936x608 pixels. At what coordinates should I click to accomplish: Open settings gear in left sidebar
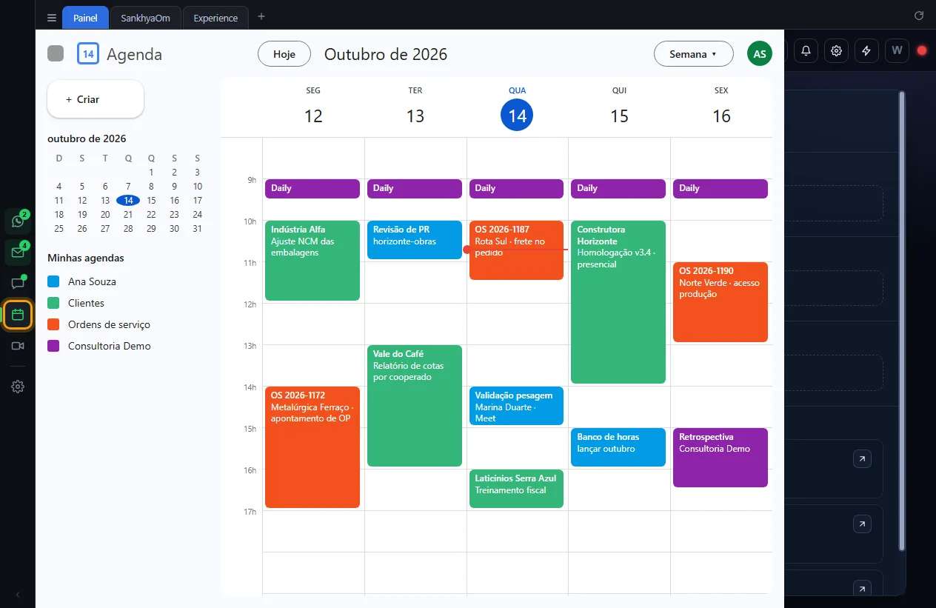[18, 387]
